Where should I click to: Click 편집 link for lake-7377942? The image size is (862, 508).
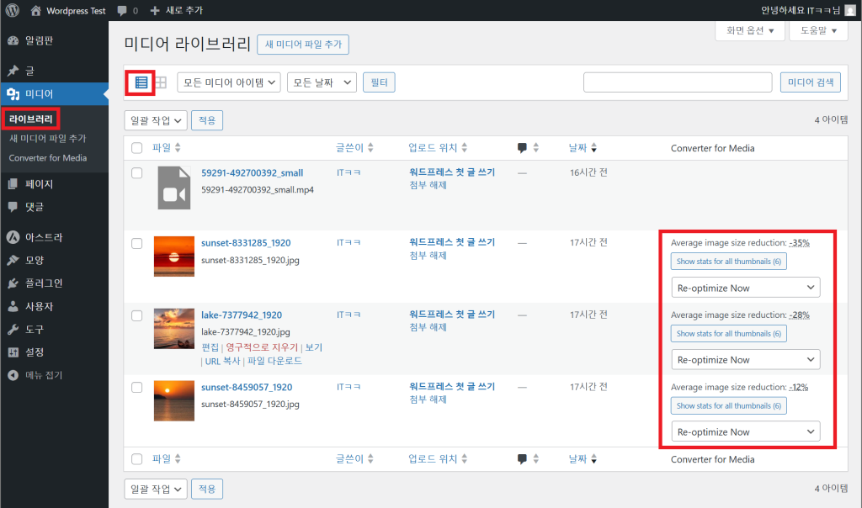(210, 347)
